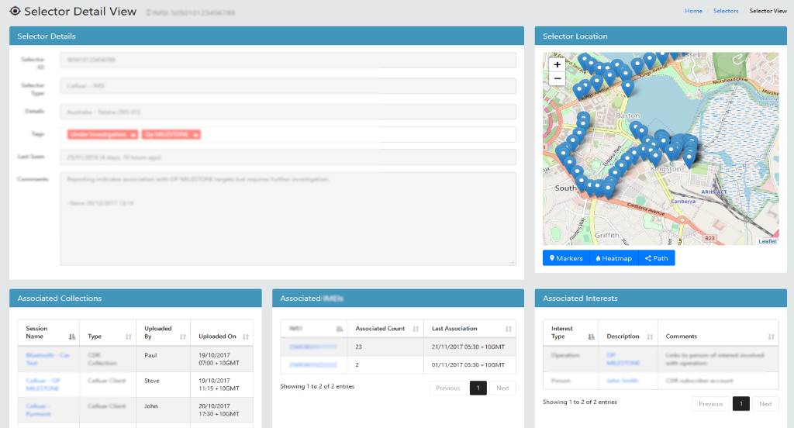Remove the Under Investigation tag
The image size is (794, 428).
(133, 135)
